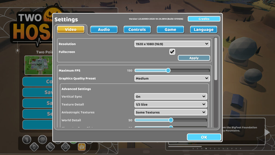Click the hospital thumbnail in main menu

click(x=39, y=65)
